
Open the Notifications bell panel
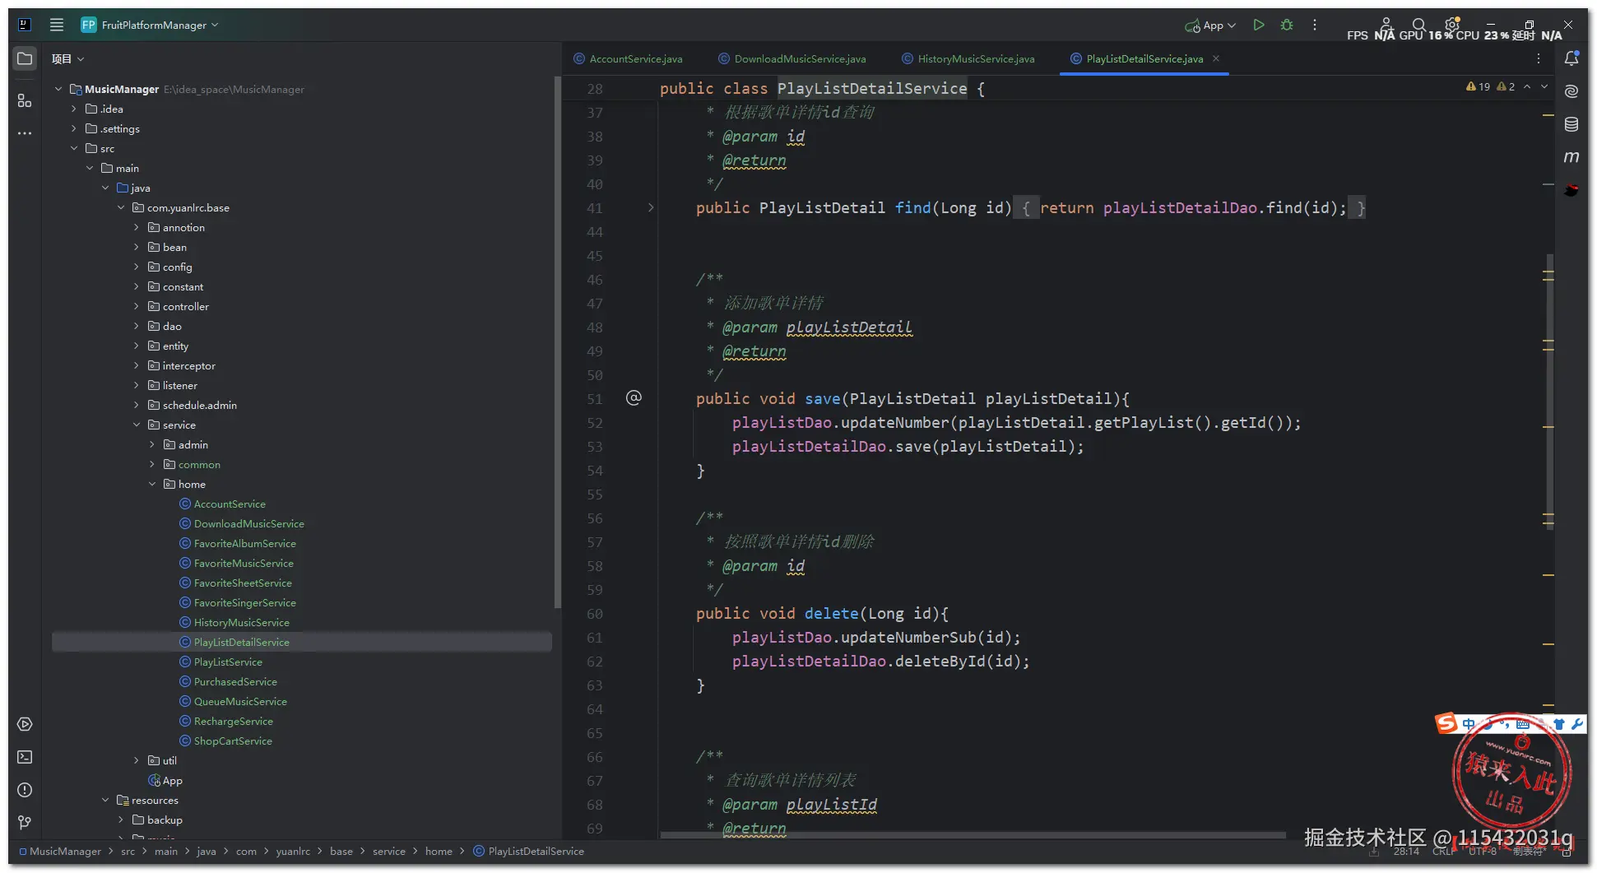click(1571, 58)
